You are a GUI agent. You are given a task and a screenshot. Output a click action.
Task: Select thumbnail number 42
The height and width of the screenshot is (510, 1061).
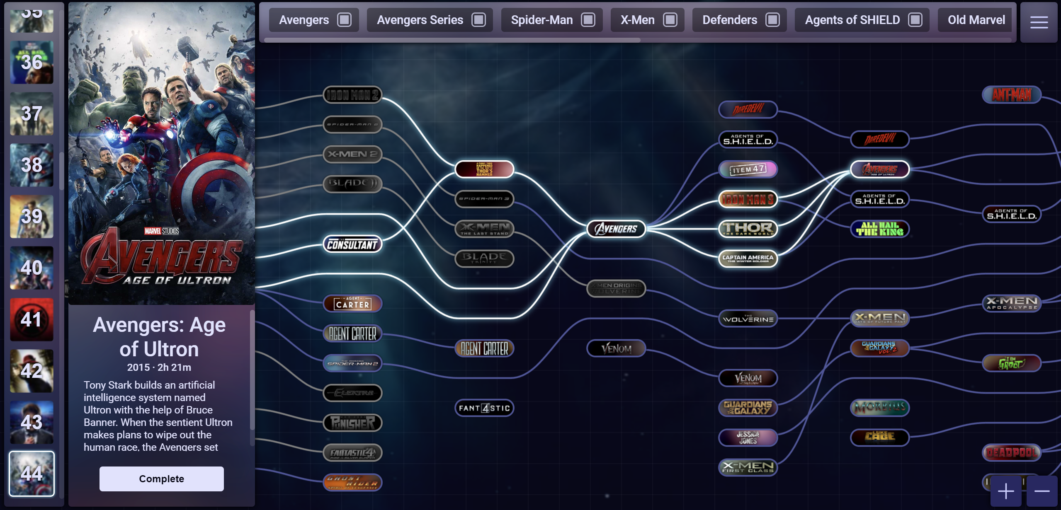[32, 371]
